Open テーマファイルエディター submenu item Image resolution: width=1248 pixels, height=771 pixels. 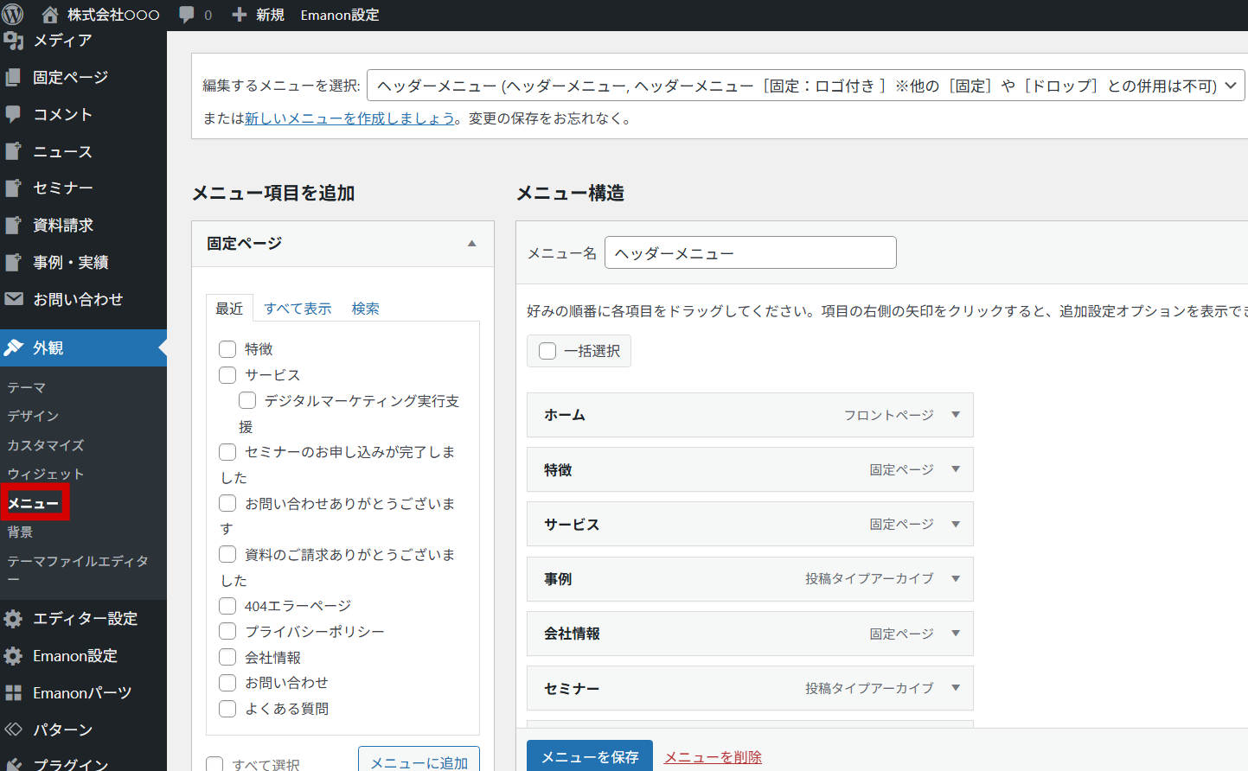point(78,570)
